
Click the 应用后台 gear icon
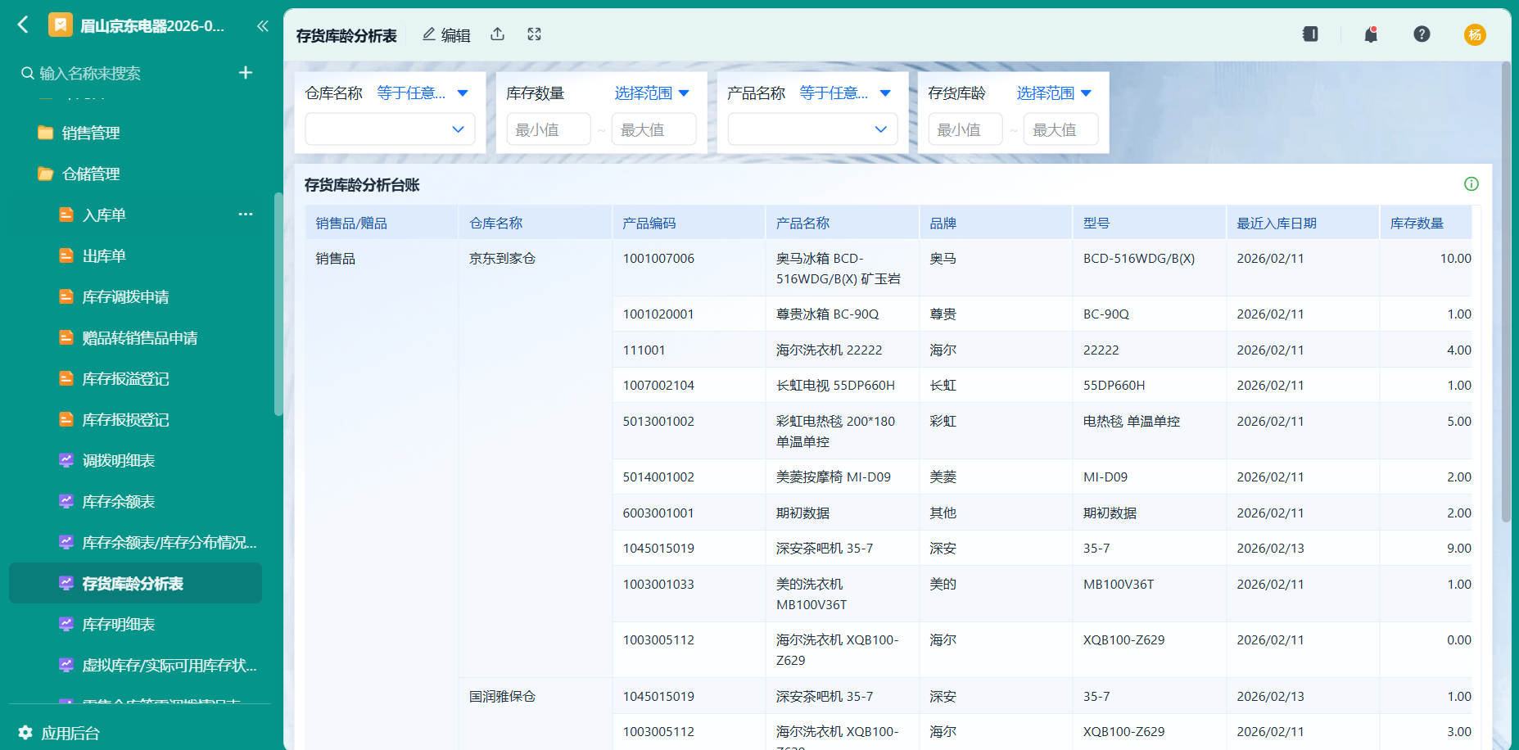point(25,733)
